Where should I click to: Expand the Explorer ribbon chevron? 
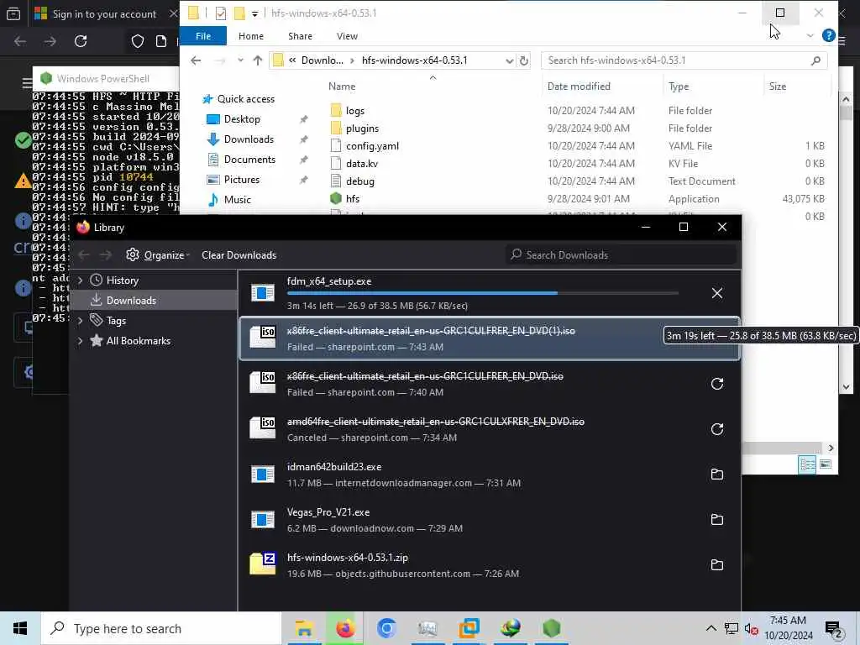(x=810, y=35)
